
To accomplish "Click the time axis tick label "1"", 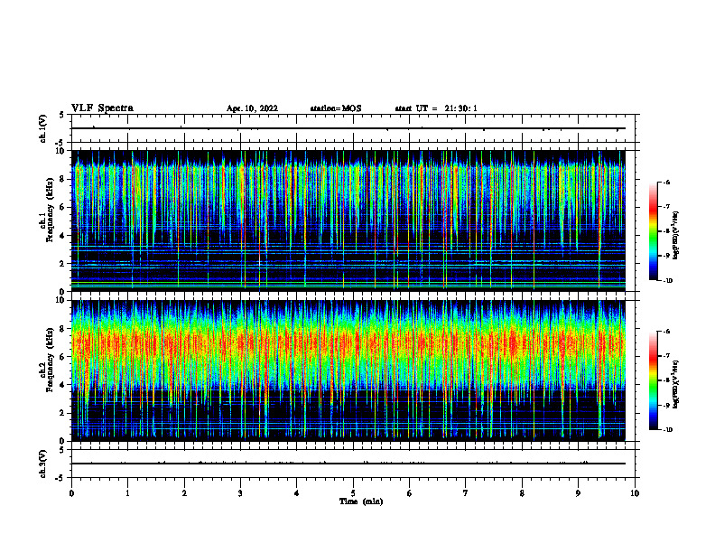I will [x=128, y=493].
